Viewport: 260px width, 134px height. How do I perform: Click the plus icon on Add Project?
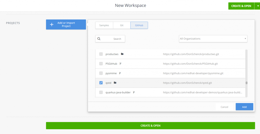click(52, 25)
